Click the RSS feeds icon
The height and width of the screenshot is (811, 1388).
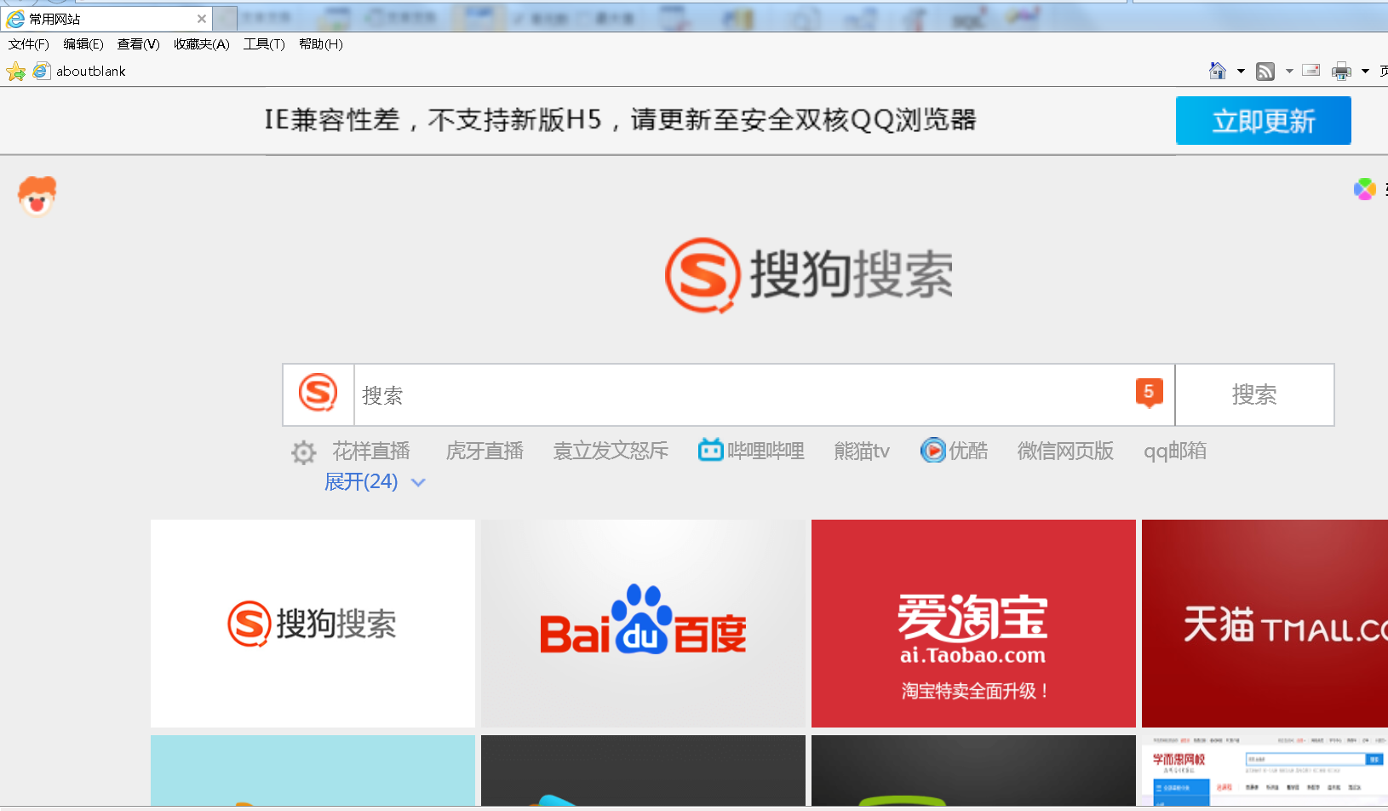coord(1265,72)
